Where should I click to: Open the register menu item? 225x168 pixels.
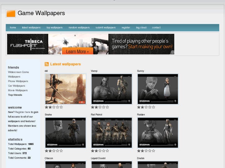(126, 27)
